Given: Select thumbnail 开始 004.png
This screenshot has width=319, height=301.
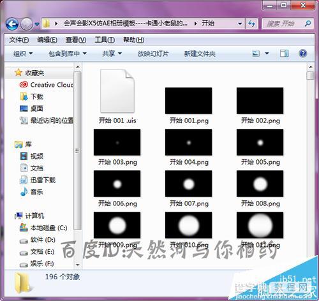Looking at the screenshot, I should pyautogui.click(x=189, y=142).
